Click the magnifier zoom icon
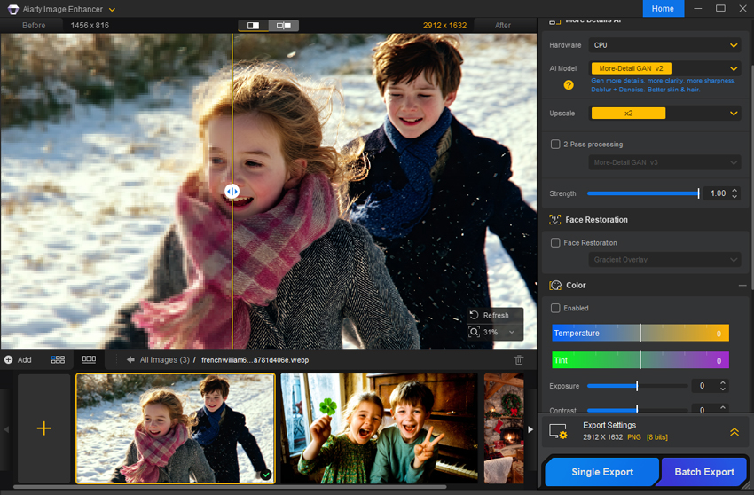Screen dimensions: 754x495 (475, 332)
